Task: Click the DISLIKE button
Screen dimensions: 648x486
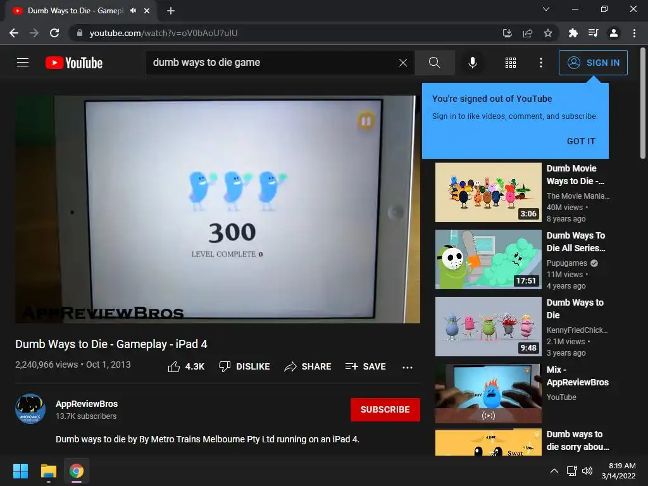Action: pos(244,366)
